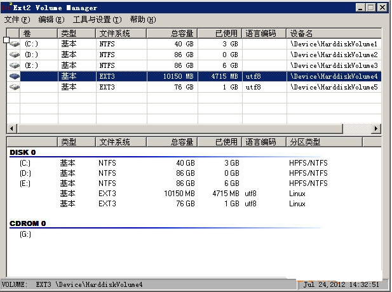Open the 工具与设置(T) menu

point(97,20)
